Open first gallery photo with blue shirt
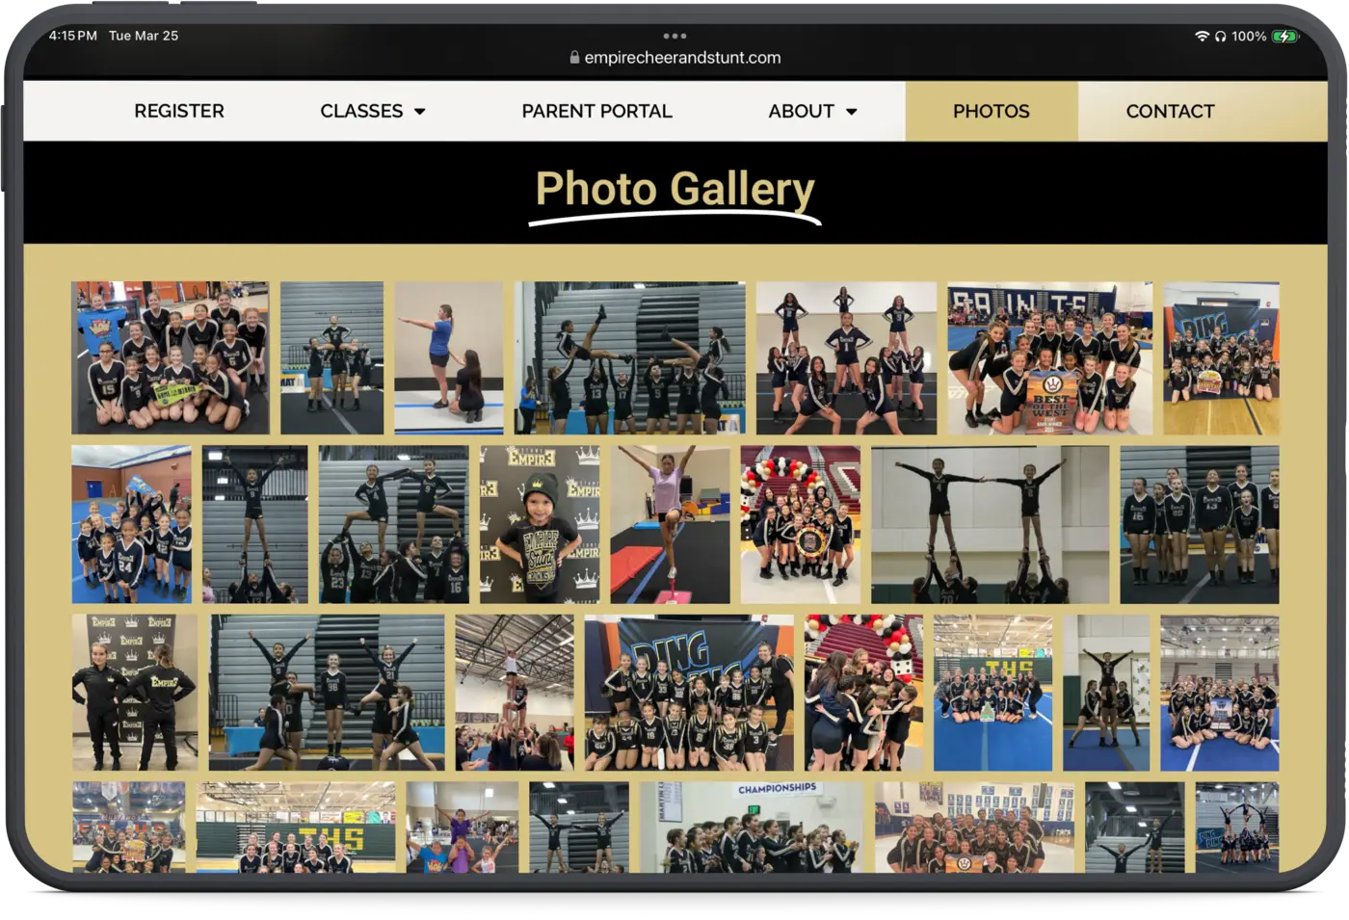This screenshot has width=1349, height=920. tap(170, 357)
